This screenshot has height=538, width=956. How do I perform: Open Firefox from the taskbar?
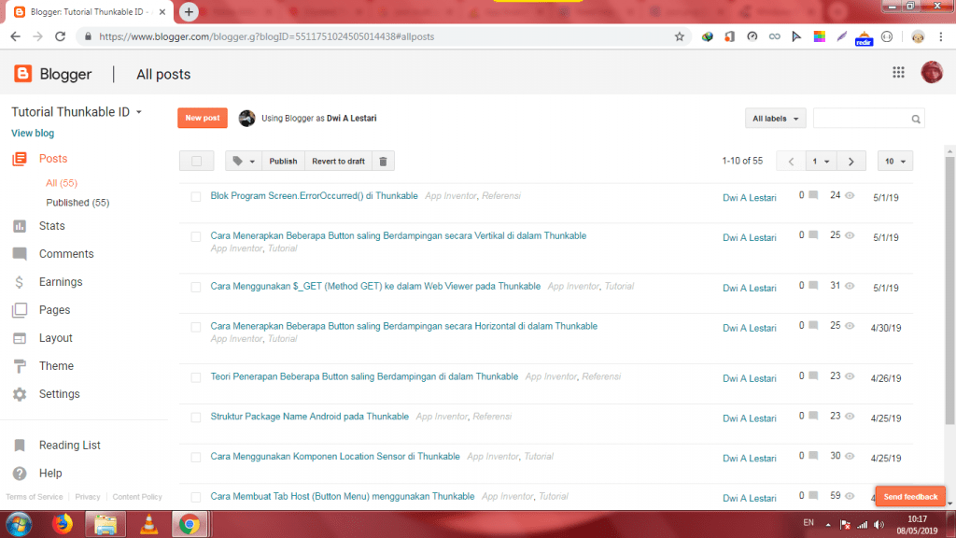coord(63,524)
